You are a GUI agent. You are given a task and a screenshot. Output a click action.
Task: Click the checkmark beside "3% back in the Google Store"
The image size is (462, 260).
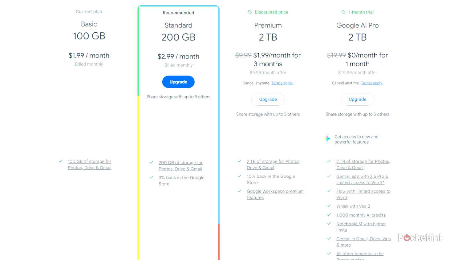coord(151,177)
